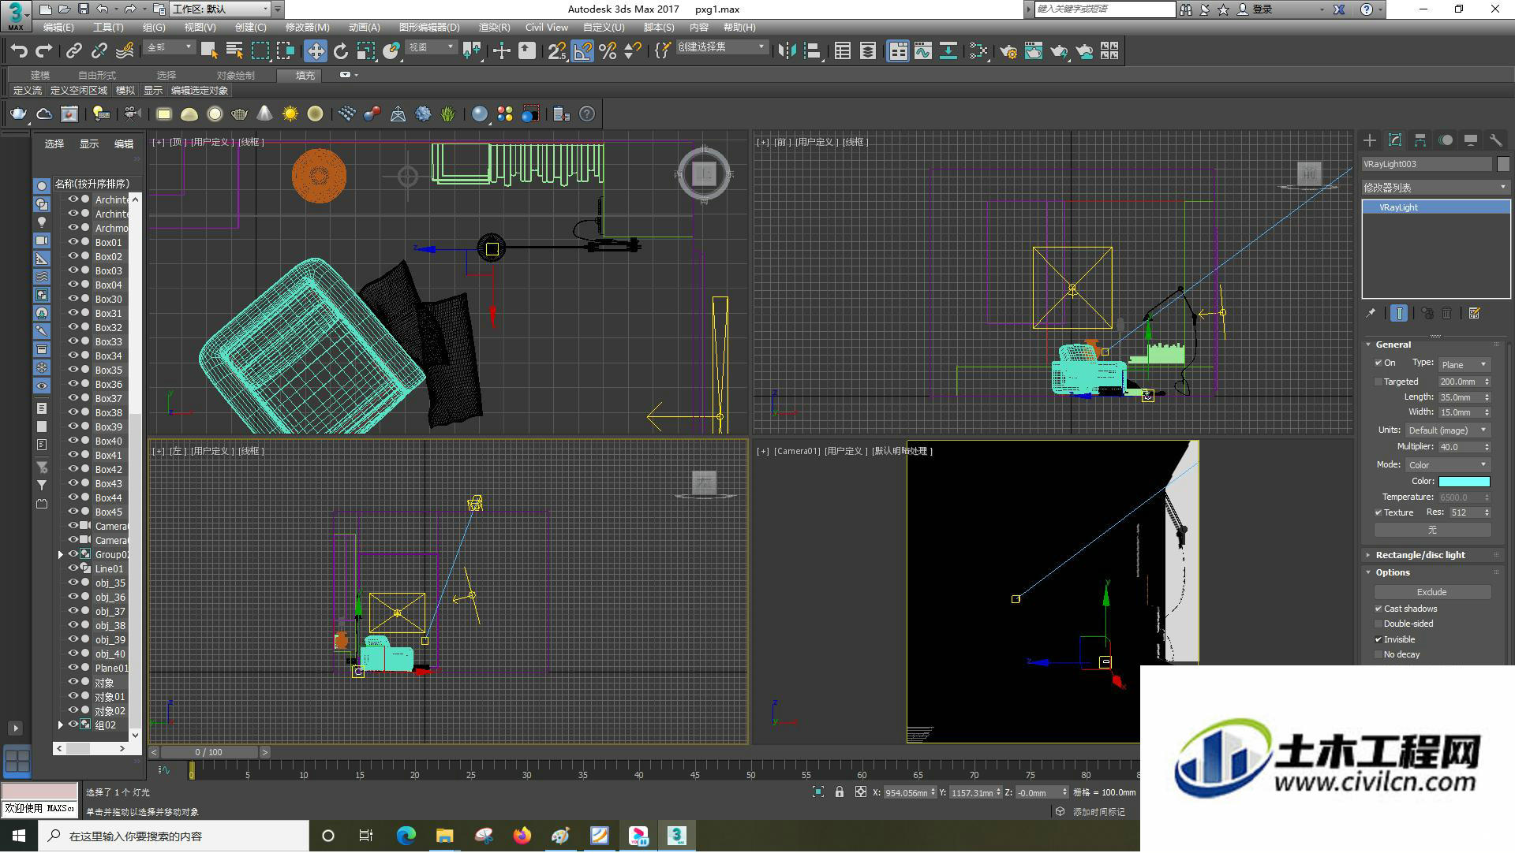Open Render Setup teapot icon
This screenshot has height=853, width=1515.
[1008, 51]
